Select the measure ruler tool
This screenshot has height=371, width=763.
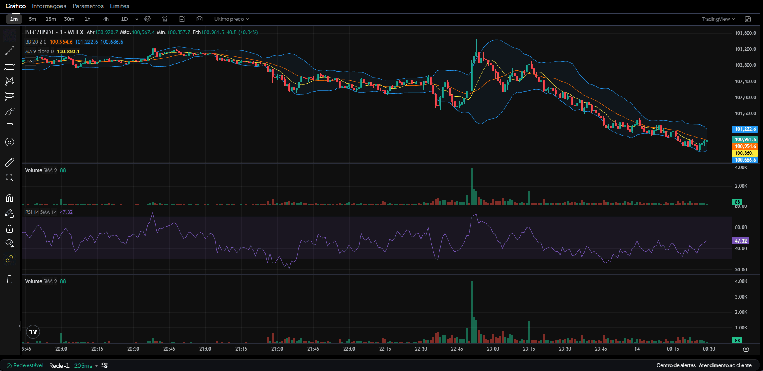10,162
